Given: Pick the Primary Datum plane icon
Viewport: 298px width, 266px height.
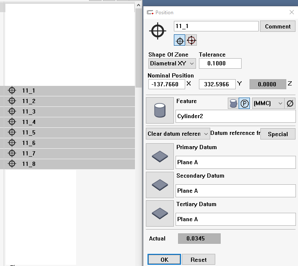Looking at the screenshot, I should [160, 156].
